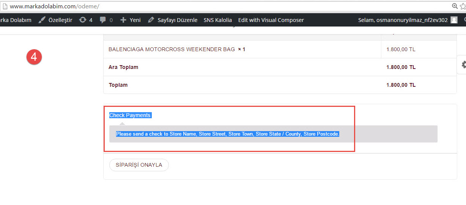Image resolution: width=466 pixels, height=205 pixels.
Task: Click the page icon in the address bar
Action: coord(4,6)
